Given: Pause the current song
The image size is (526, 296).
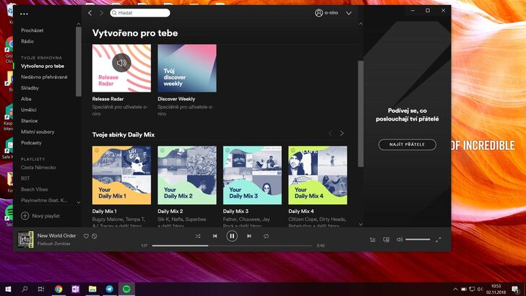Looking at the screenshot, I should click(232, 236).
